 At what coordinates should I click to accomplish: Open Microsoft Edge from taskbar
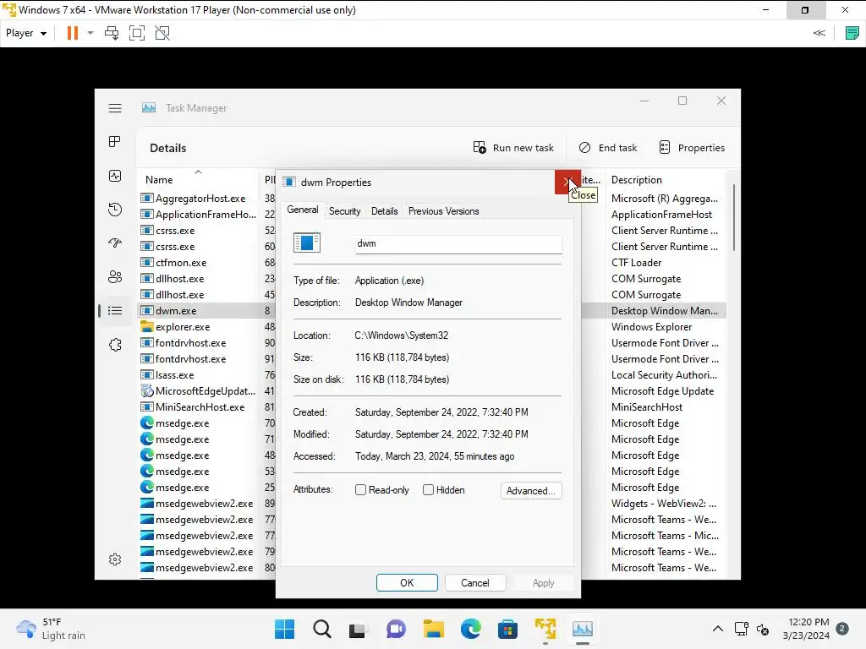pos(470,629)
